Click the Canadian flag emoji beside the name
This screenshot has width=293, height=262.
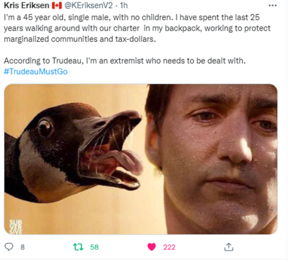(57, 5)
